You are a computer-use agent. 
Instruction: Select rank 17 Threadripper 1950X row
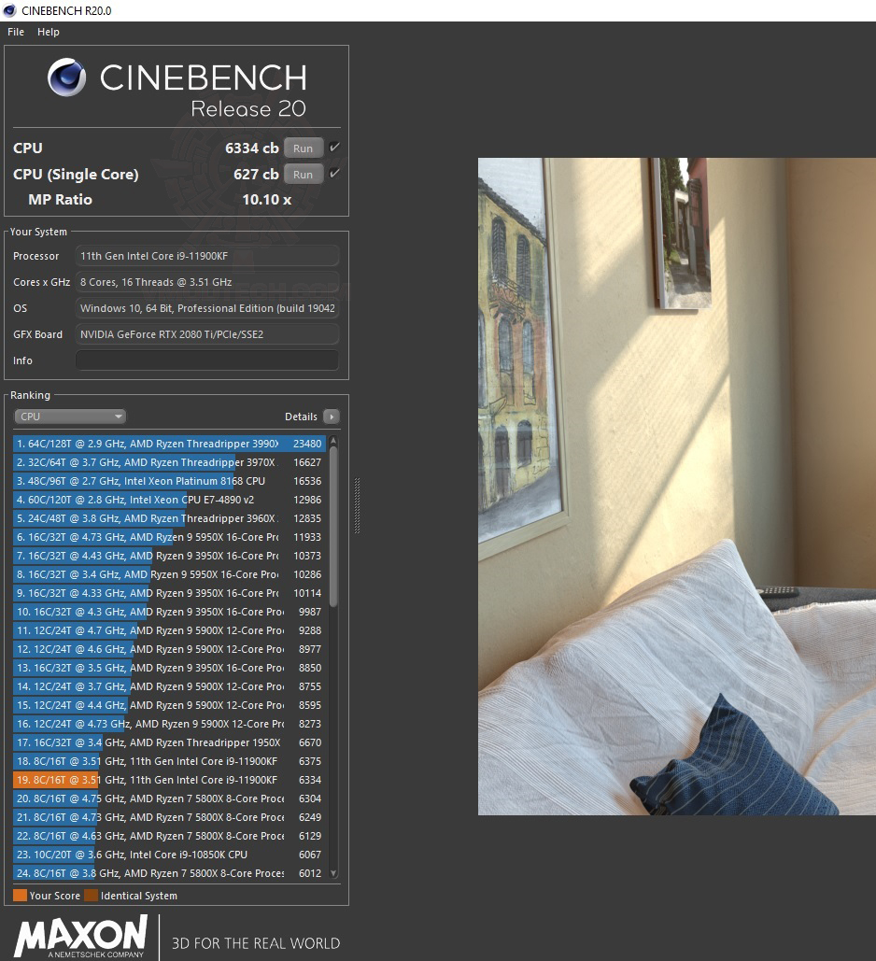[169, 742]
